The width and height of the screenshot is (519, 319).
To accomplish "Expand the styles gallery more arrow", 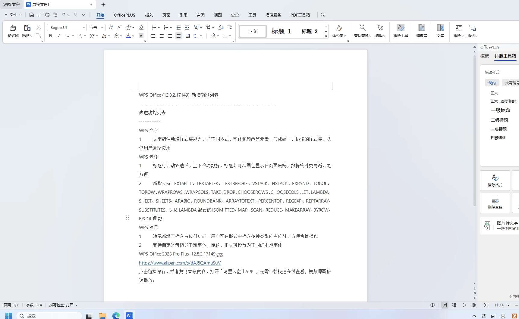I will click(x=326, y=36).
